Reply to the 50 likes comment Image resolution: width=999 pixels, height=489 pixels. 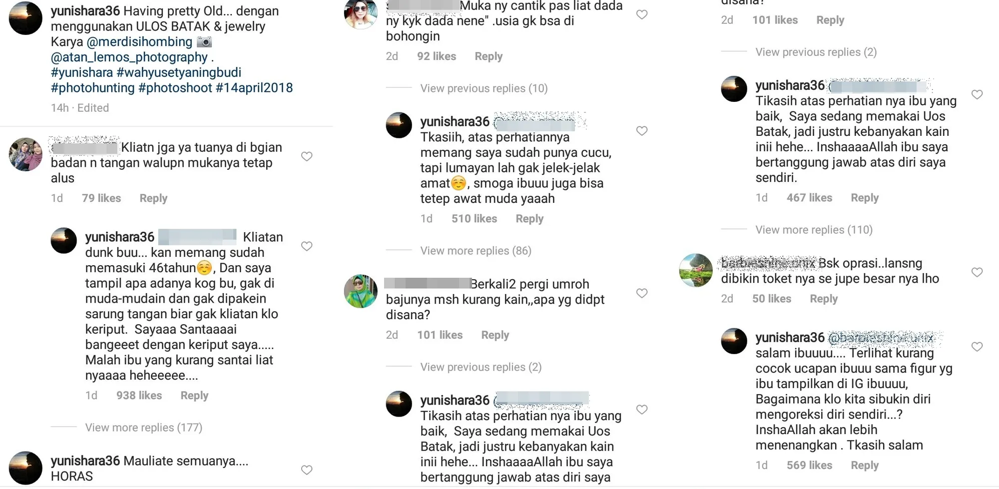[x=824, y=299]
